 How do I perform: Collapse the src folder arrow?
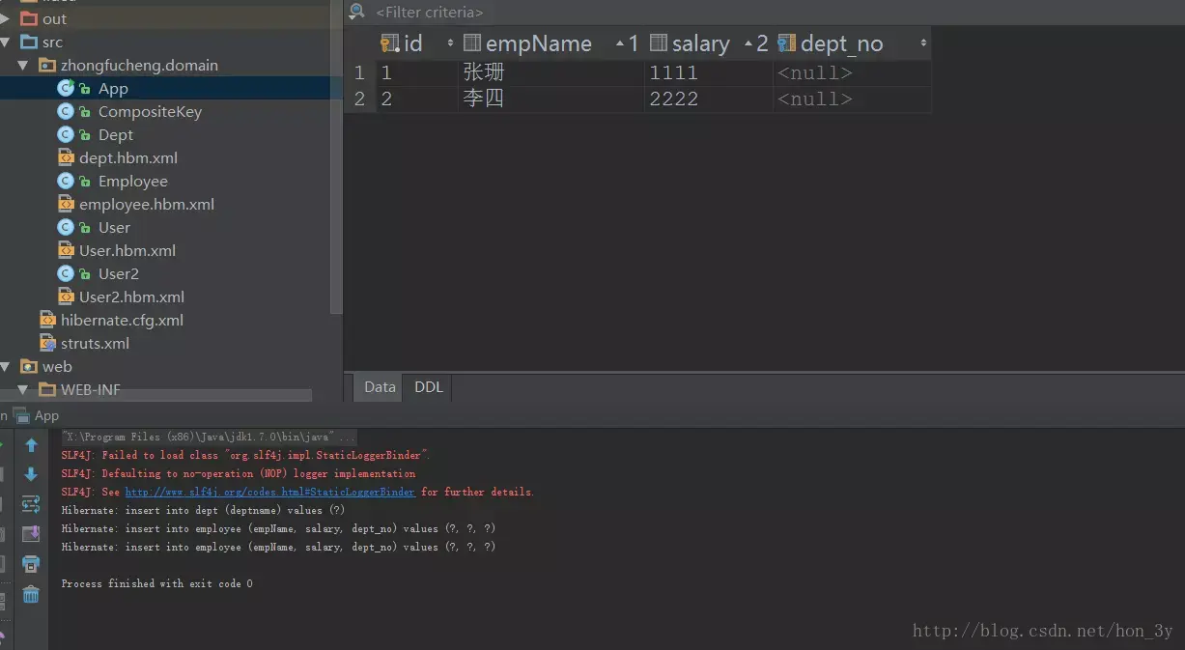click(7, 42)
